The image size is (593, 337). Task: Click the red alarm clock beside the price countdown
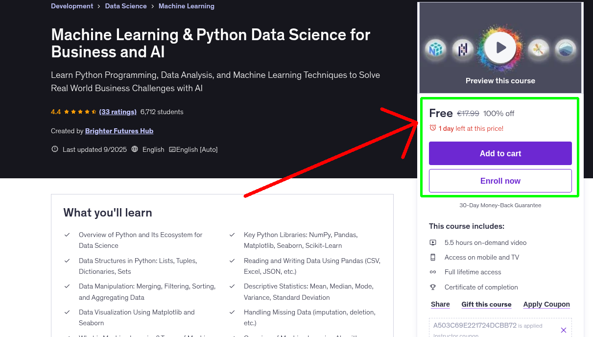432,127
